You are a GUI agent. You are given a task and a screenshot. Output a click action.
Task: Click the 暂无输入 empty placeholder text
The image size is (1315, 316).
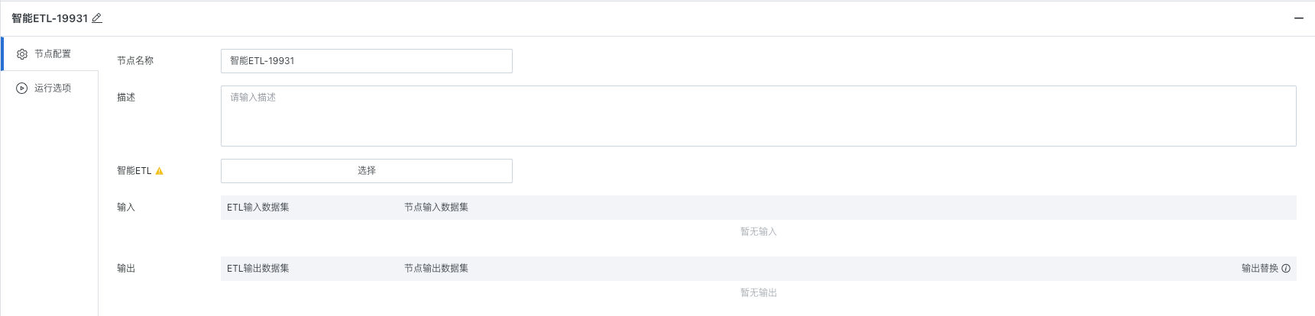(759, 232)
